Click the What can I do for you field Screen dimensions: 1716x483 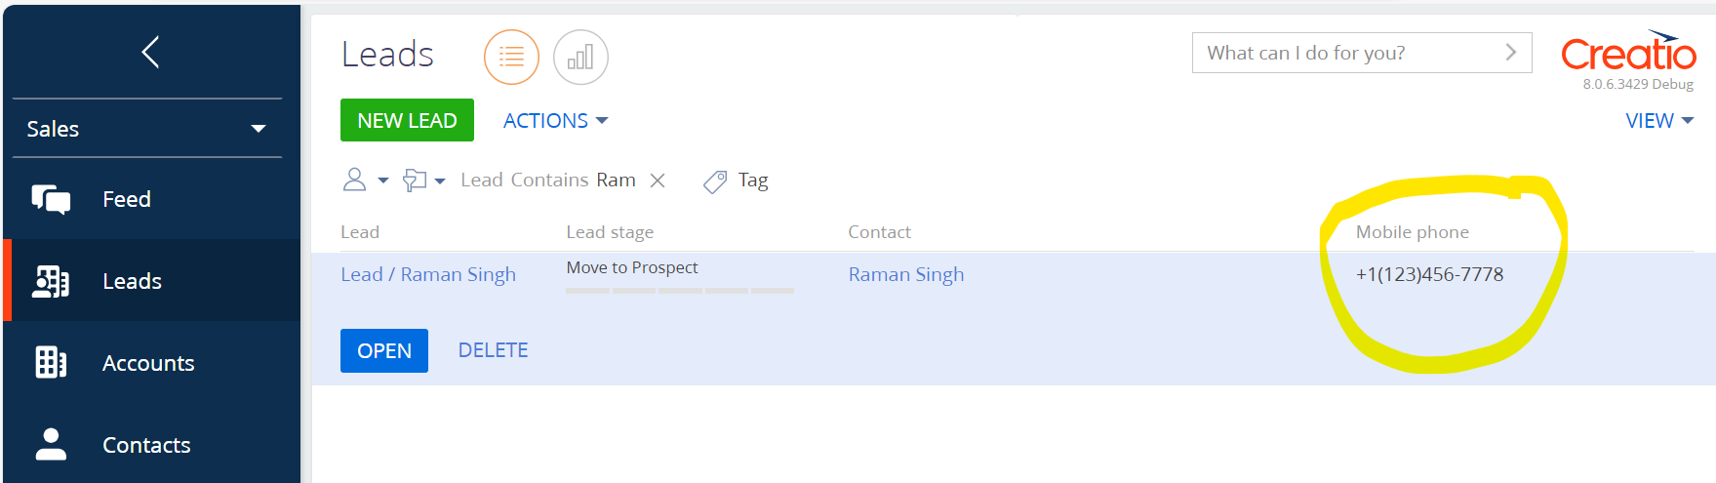[1362, 53]
